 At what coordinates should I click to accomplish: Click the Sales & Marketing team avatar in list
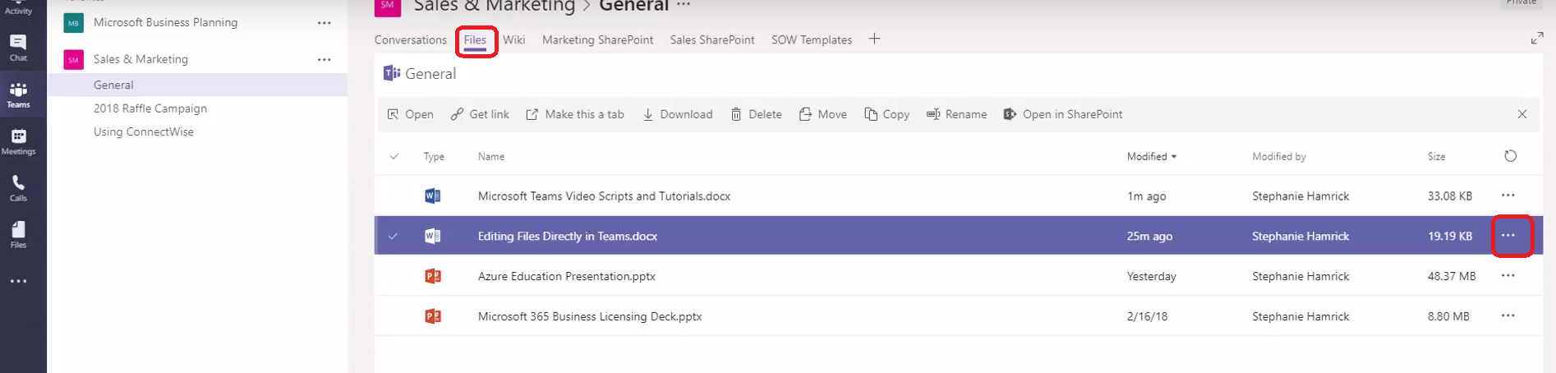(74, 59)
